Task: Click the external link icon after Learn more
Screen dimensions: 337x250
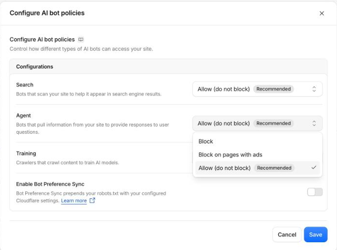Action: tap(92, 201)
